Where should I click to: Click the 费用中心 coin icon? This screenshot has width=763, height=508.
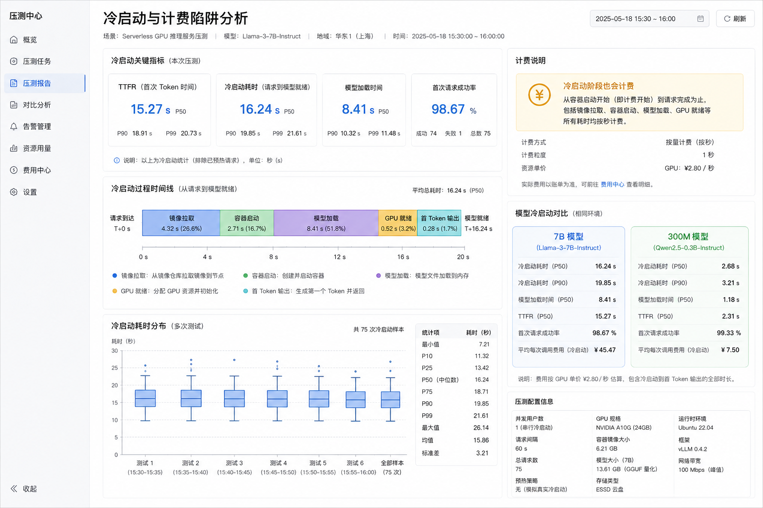point(14,170)
